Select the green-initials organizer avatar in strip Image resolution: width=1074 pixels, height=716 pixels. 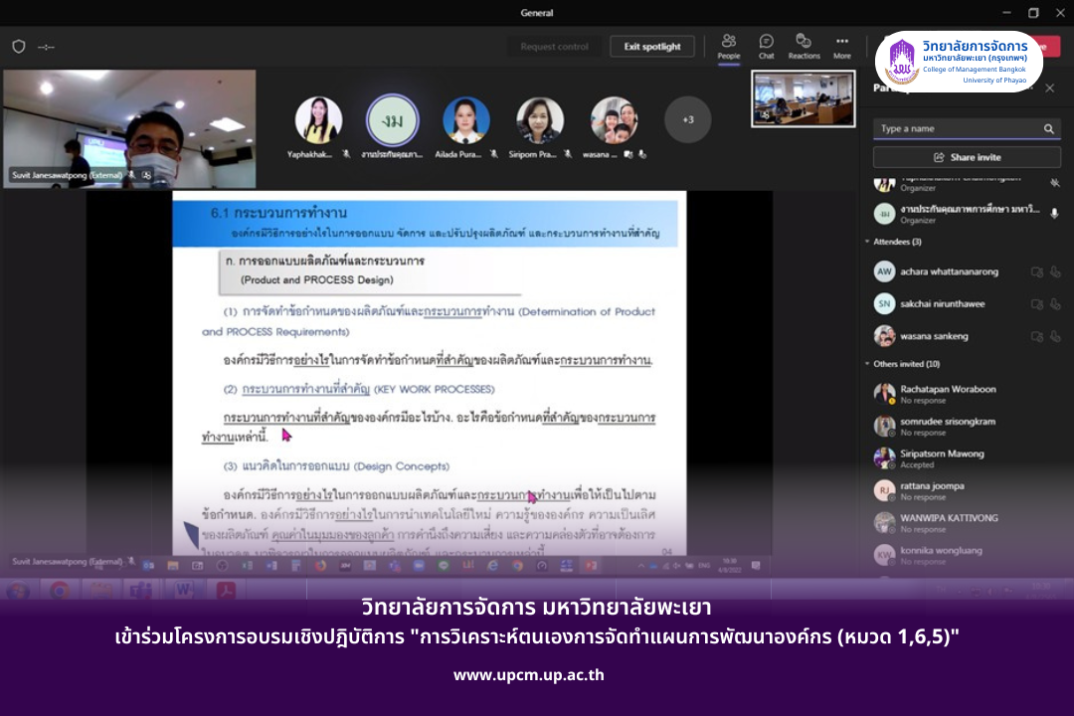click(x=392, y=120)
